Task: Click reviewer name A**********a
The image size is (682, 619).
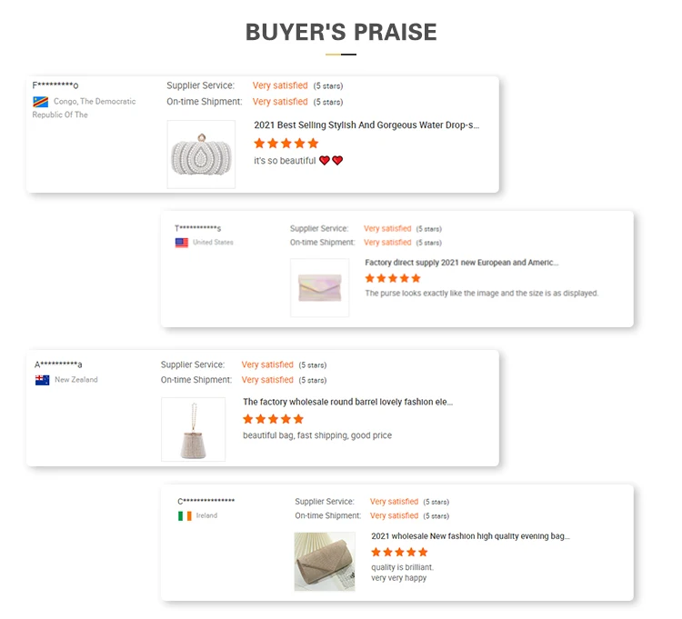Action: click(x=59, y=364)
